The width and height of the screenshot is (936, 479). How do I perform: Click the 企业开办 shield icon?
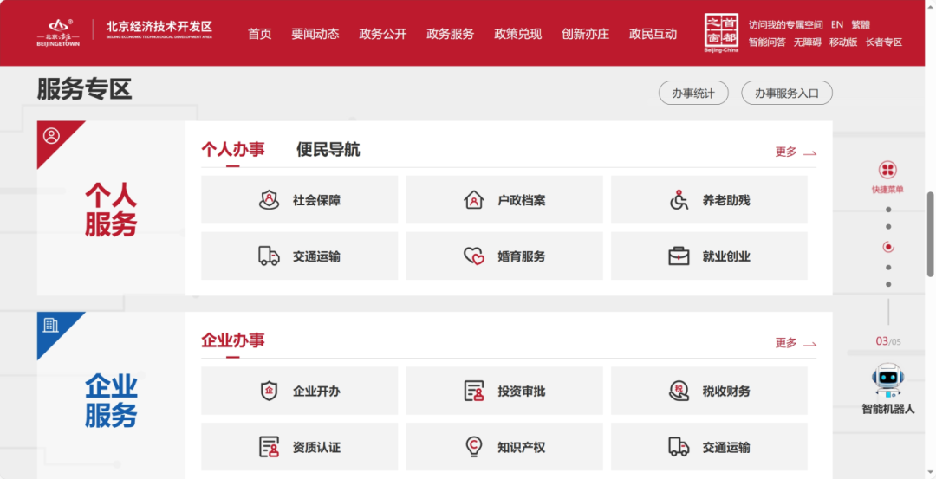point(269,392)
